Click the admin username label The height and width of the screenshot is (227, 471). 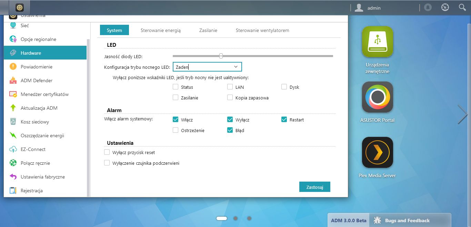[374, 8]
